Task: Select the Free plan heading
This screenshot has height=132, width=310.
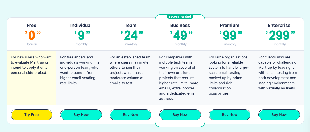Action: click(x=31, y=25)
